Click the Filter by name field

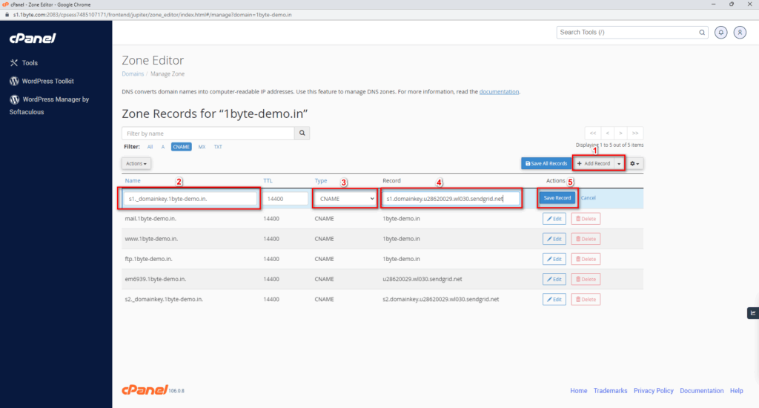[208, 134]
